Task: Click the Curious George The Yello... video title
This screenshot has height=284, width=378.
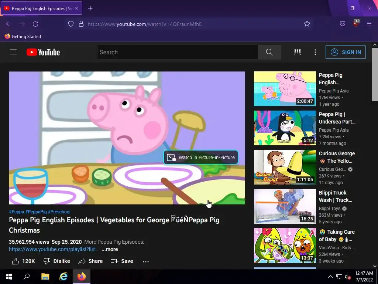Action: (x=337, y=157)
